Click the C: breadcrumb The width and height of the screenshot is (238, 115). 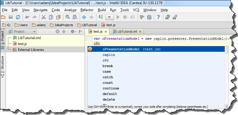(x=6, y=25)
